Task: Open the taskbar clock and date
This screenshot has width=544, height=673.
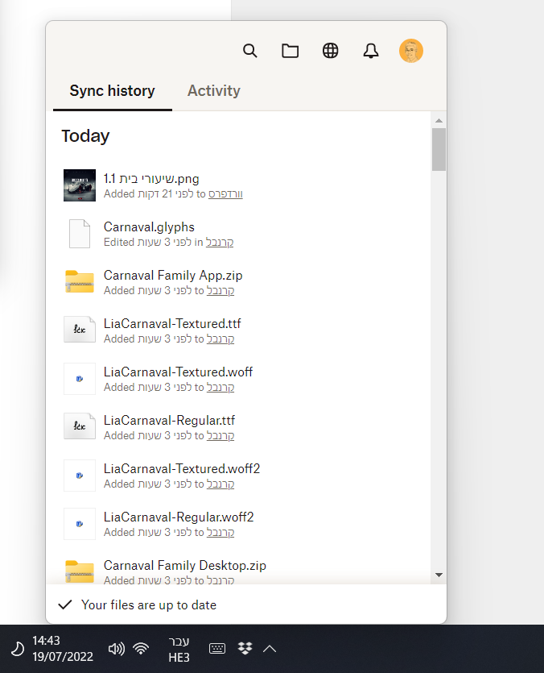Action: pyautogui.click(x=62, y=648)
